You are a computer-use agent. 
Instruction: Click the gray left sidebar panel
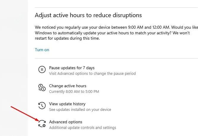pos(14,68)
